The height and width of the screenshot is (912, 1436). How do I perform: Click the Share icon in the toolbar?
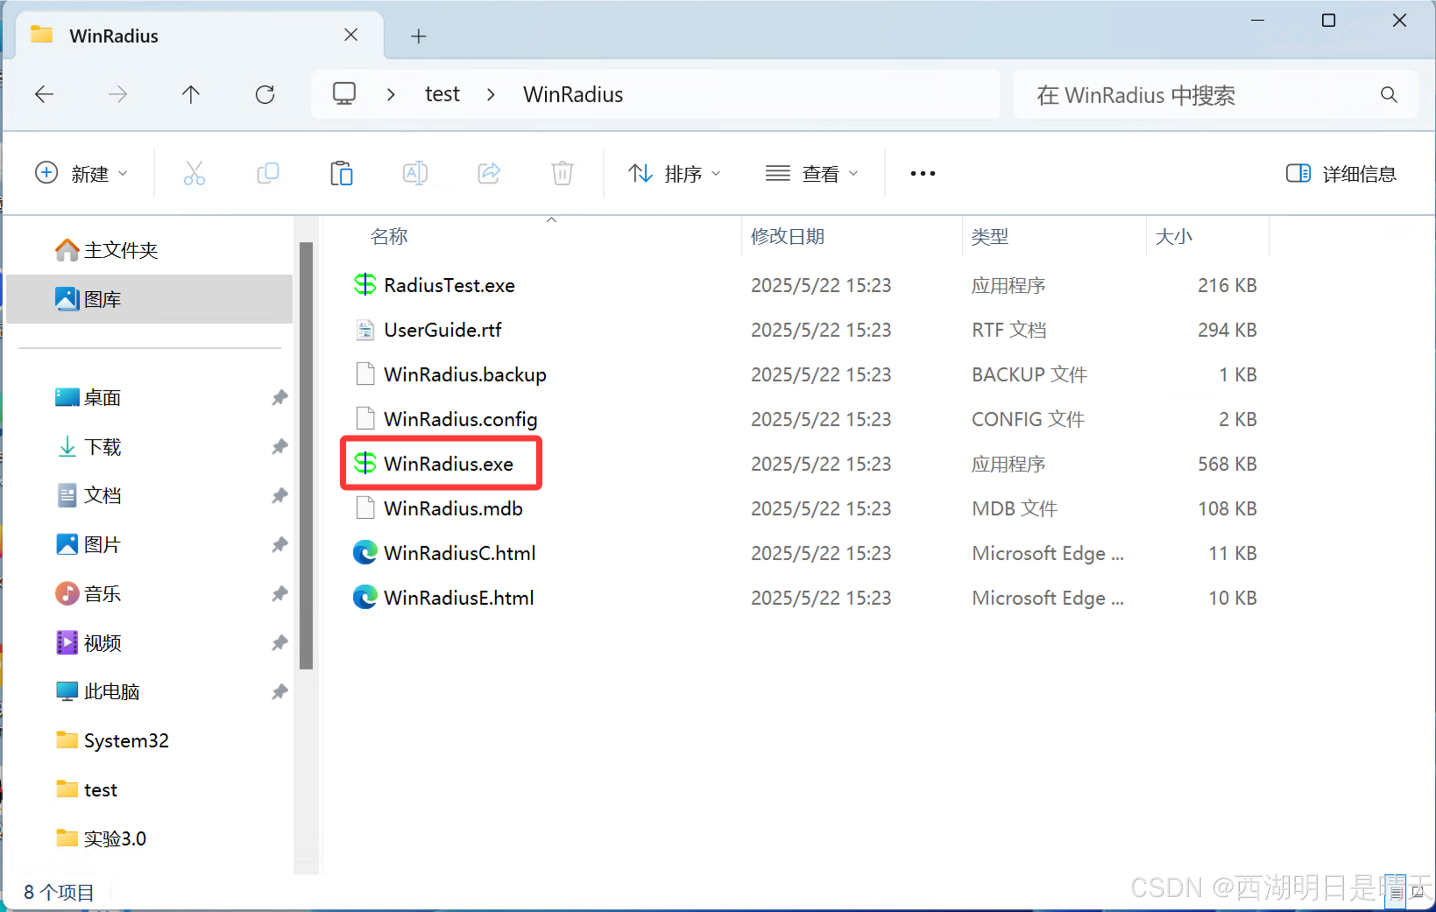489,173
